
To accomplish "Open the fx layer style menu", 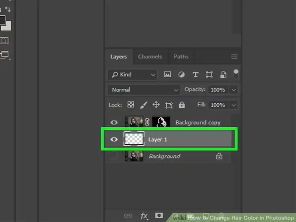I will (144, 215).
